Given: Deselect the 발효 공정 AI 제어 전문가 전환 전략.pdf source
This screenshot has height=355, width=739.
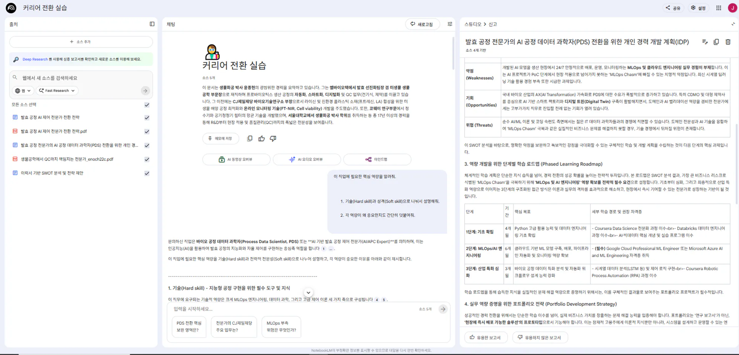Looking at the screenshot, I should (147, 131).
